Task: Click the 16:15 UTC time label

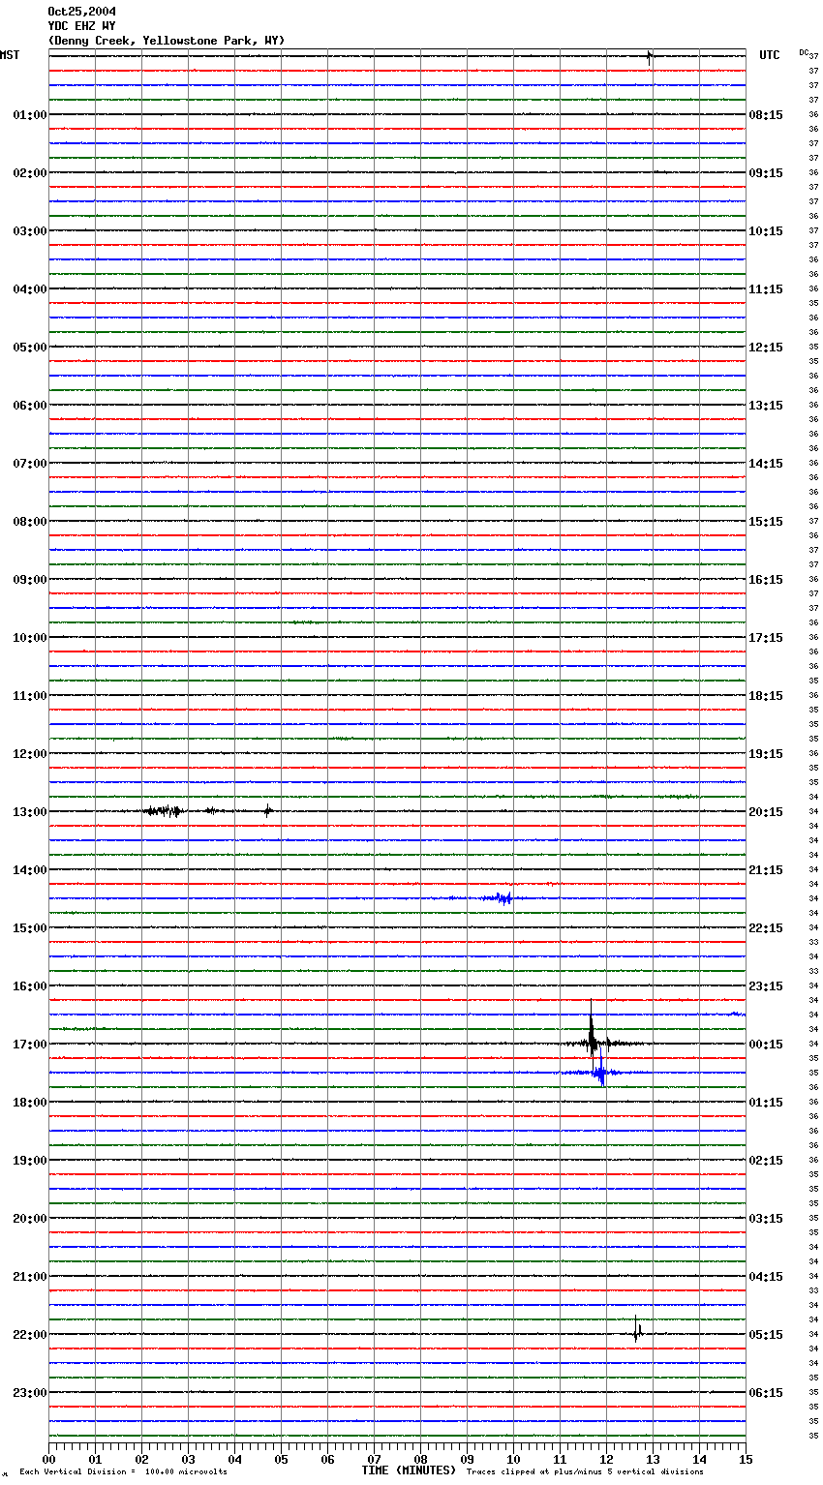Action: 766,580
